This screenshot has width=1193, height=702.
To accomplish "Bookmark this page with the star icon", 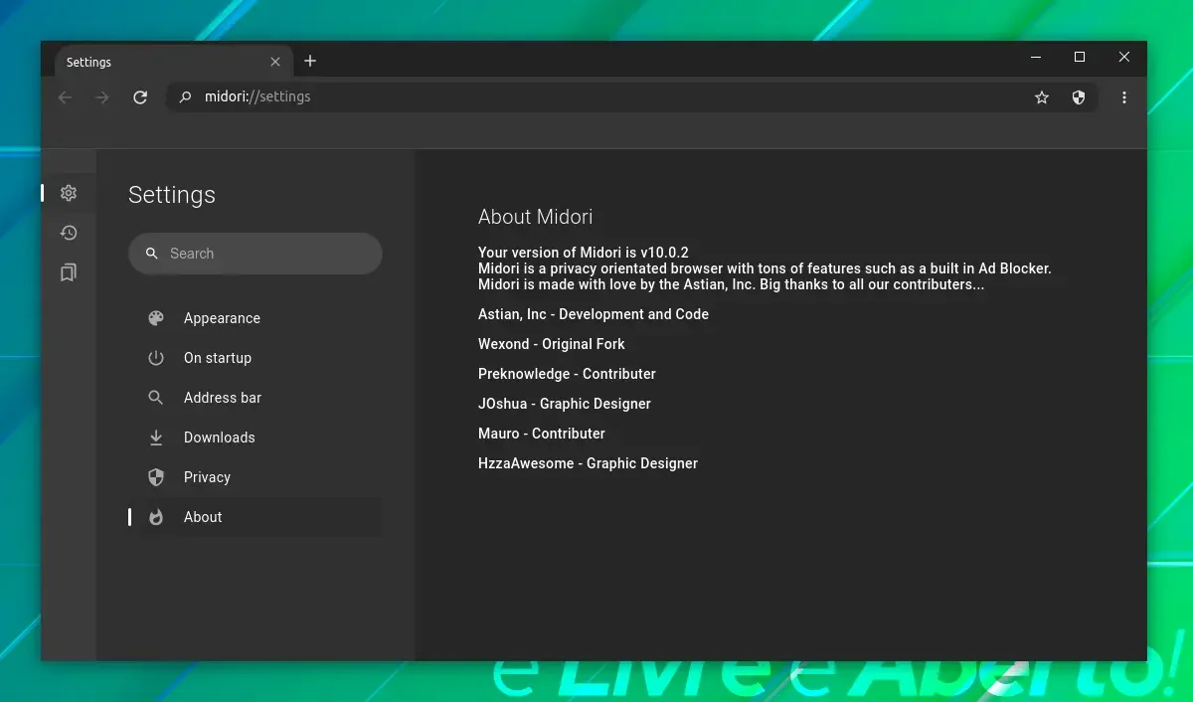I will point(1042,97).
